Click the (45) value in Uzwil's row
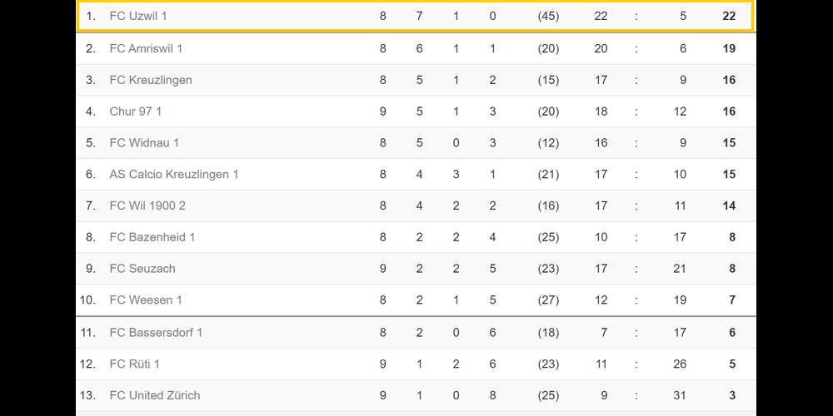The height and width of the screenshot is (416, 833). pyautogui.click(x=548, y=16)
